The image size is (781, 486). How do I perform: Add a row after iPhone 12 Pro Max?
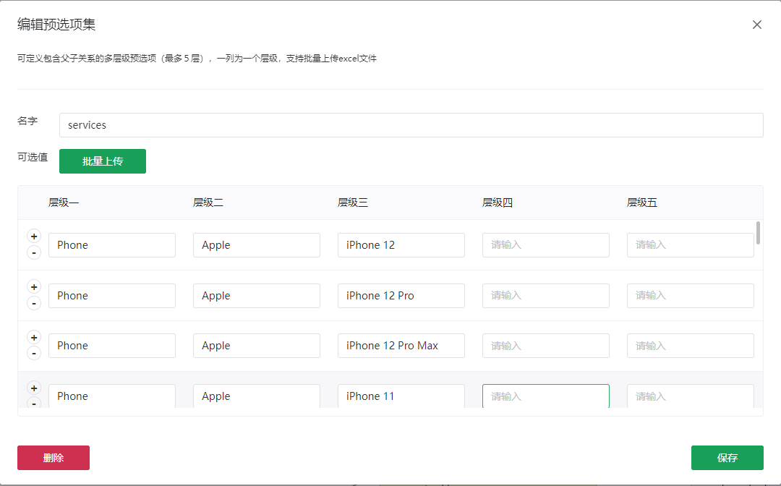pos(34,338)
